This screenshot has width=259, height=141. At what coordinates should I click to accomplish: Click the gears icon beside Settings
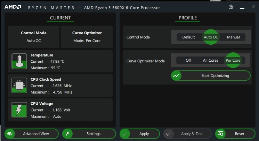[68, 134]
